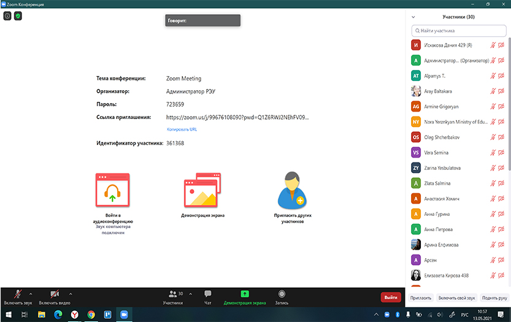Click the Поднять руку button
Viewport: 511px width, 322px height.
(494, 298)
